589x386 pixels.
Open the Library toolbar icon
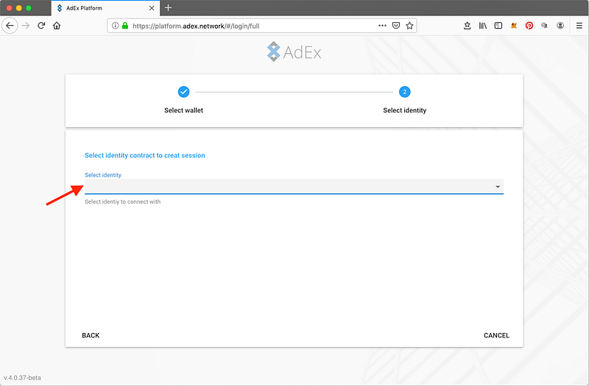point(483,26)
